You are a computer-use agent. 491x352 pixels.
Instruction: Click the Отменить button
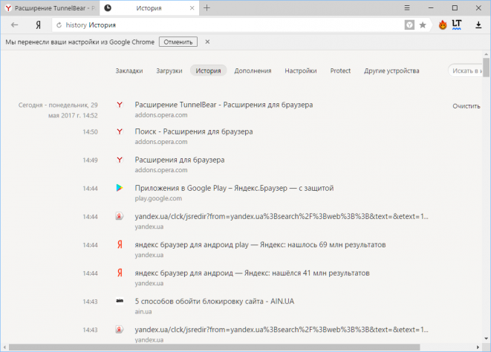pos(178,42)
